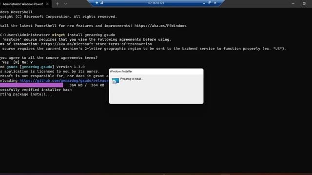Click the installer icon in Windows Installer dialog
The height and width of the screenshot is (175, 312).
pyautogui.click(x=115, y=81)
